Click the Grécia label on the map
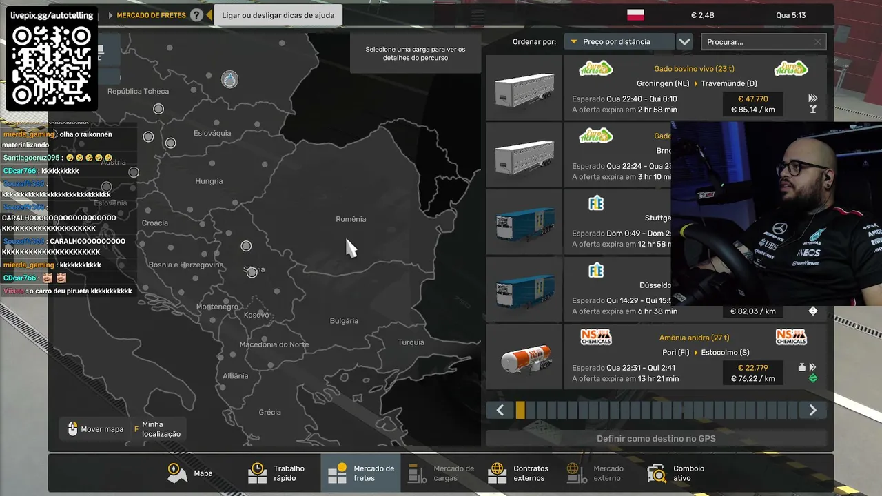882x496 pixels. pyautogui.click(x=269, y=412)
